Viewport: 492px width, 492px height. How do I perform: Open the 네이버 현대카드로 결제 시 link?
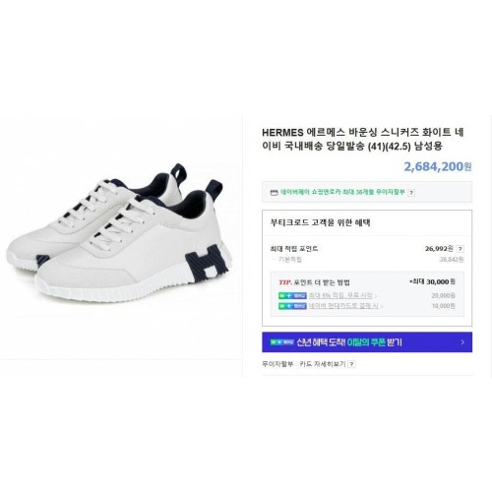343,306
